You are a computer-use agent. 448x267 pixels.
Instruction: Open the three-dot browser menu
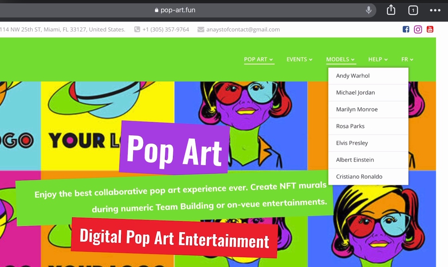click(435, 10)
